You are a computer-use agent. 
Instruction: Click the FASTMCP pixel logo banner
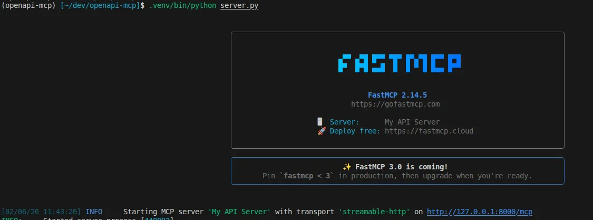400,63
